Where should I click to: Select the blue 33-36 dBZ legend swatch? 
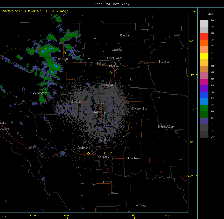pyautogui.click(x=204, y=95)
